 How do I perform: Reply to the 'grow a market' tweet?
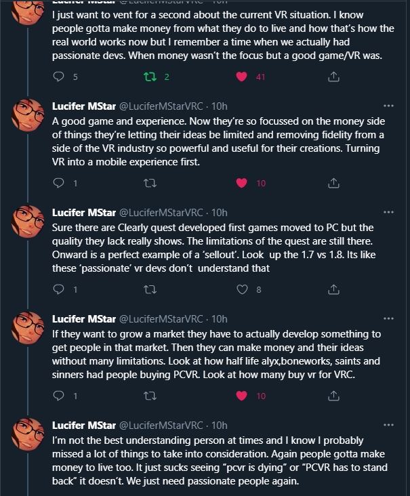pos(58,396)
